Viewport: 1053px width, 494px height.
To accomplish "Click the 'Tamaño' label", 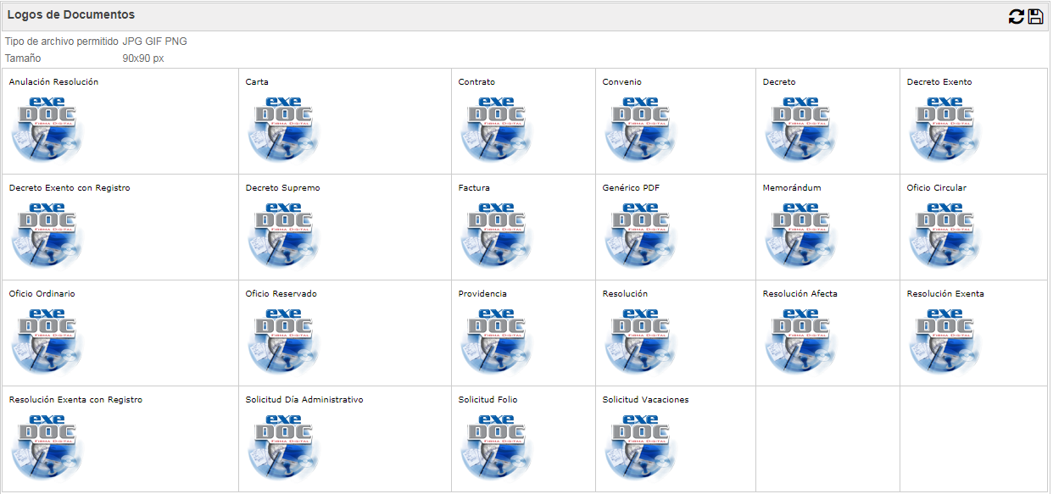I will [x=23, y=58].
